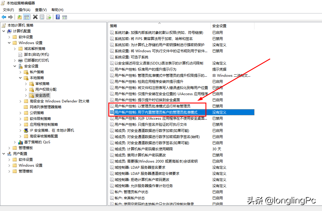Image resolution: width=322 pixels, height=211 pixels.
Task: Click the 审核策略 folder icon
Action: [31, 84]
